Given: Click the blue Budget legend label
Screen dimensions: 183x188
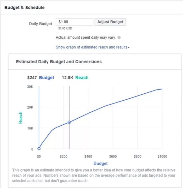Looking at the screenshot, I should (47, 77).
